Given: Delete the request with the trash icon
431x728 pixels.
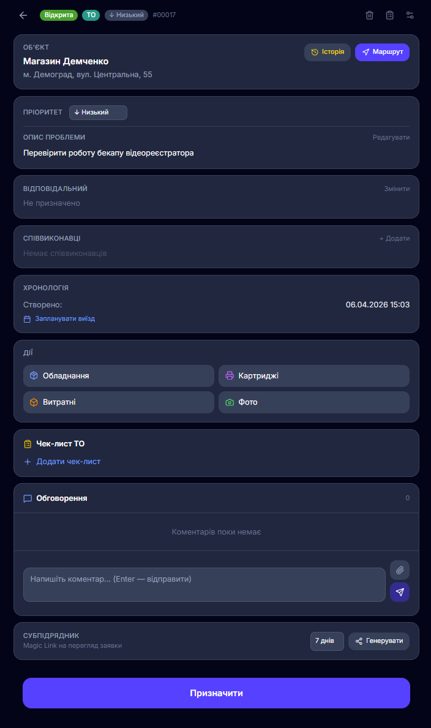Looking at the screenshot, I should point(370,15).
